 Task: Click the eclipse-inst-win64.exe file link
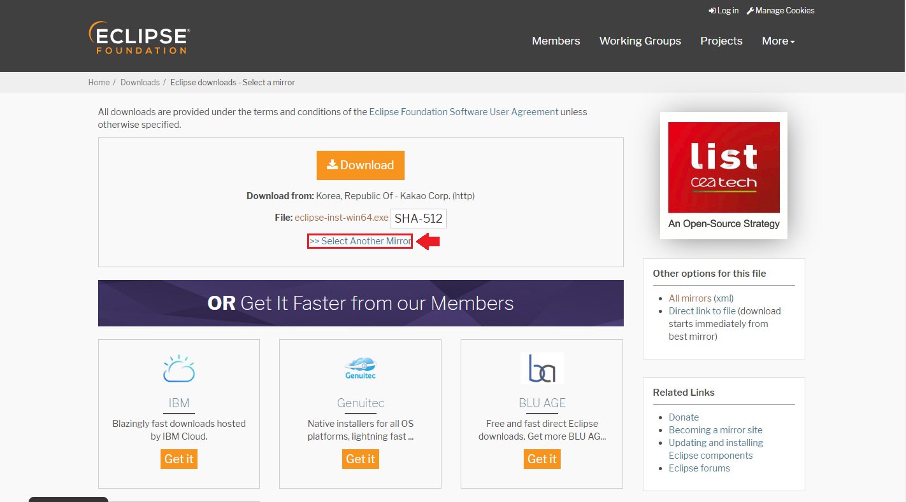pos(342,218)
